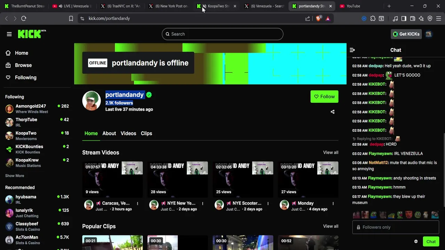Open KICKBounties channel in Following

[37, 149]
